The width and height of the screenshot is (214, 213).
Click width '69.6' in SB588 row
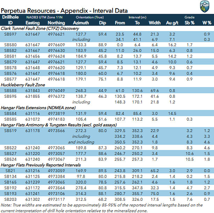[x=155, y=91]
